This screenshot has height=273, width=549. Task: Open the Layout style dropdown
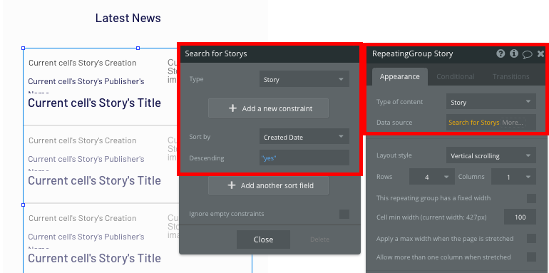coord(491,155)
